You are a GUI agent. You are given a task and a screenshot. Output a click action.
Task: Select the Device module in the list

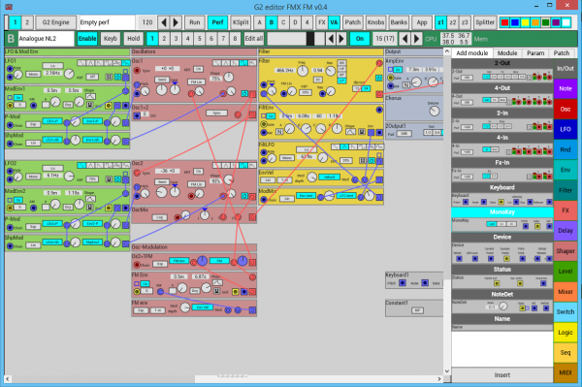click(x=502, y=253)
